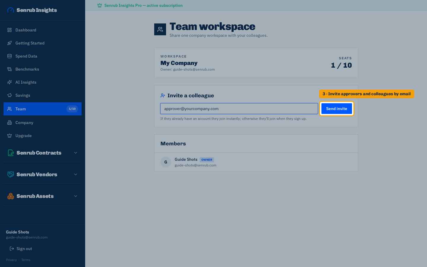Click the Team workspace page title
The height and width of the screenshot is (267, 427).
click(212, 26)
